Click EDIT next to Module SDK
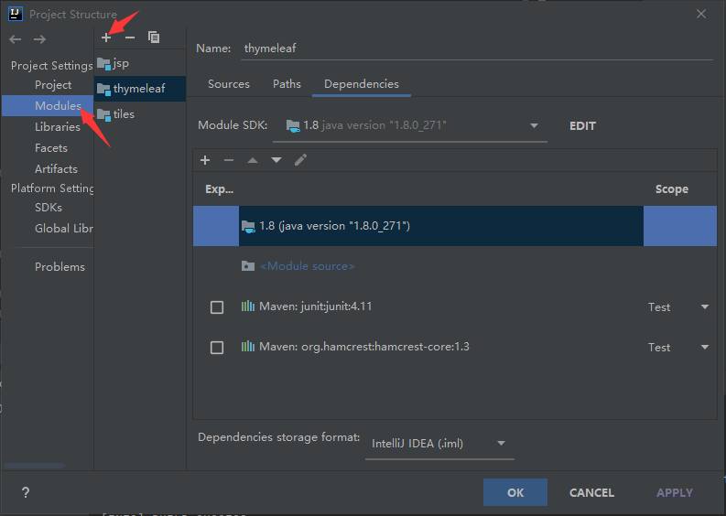The width and height of the screenshot is (726, 516). [582, 126]
